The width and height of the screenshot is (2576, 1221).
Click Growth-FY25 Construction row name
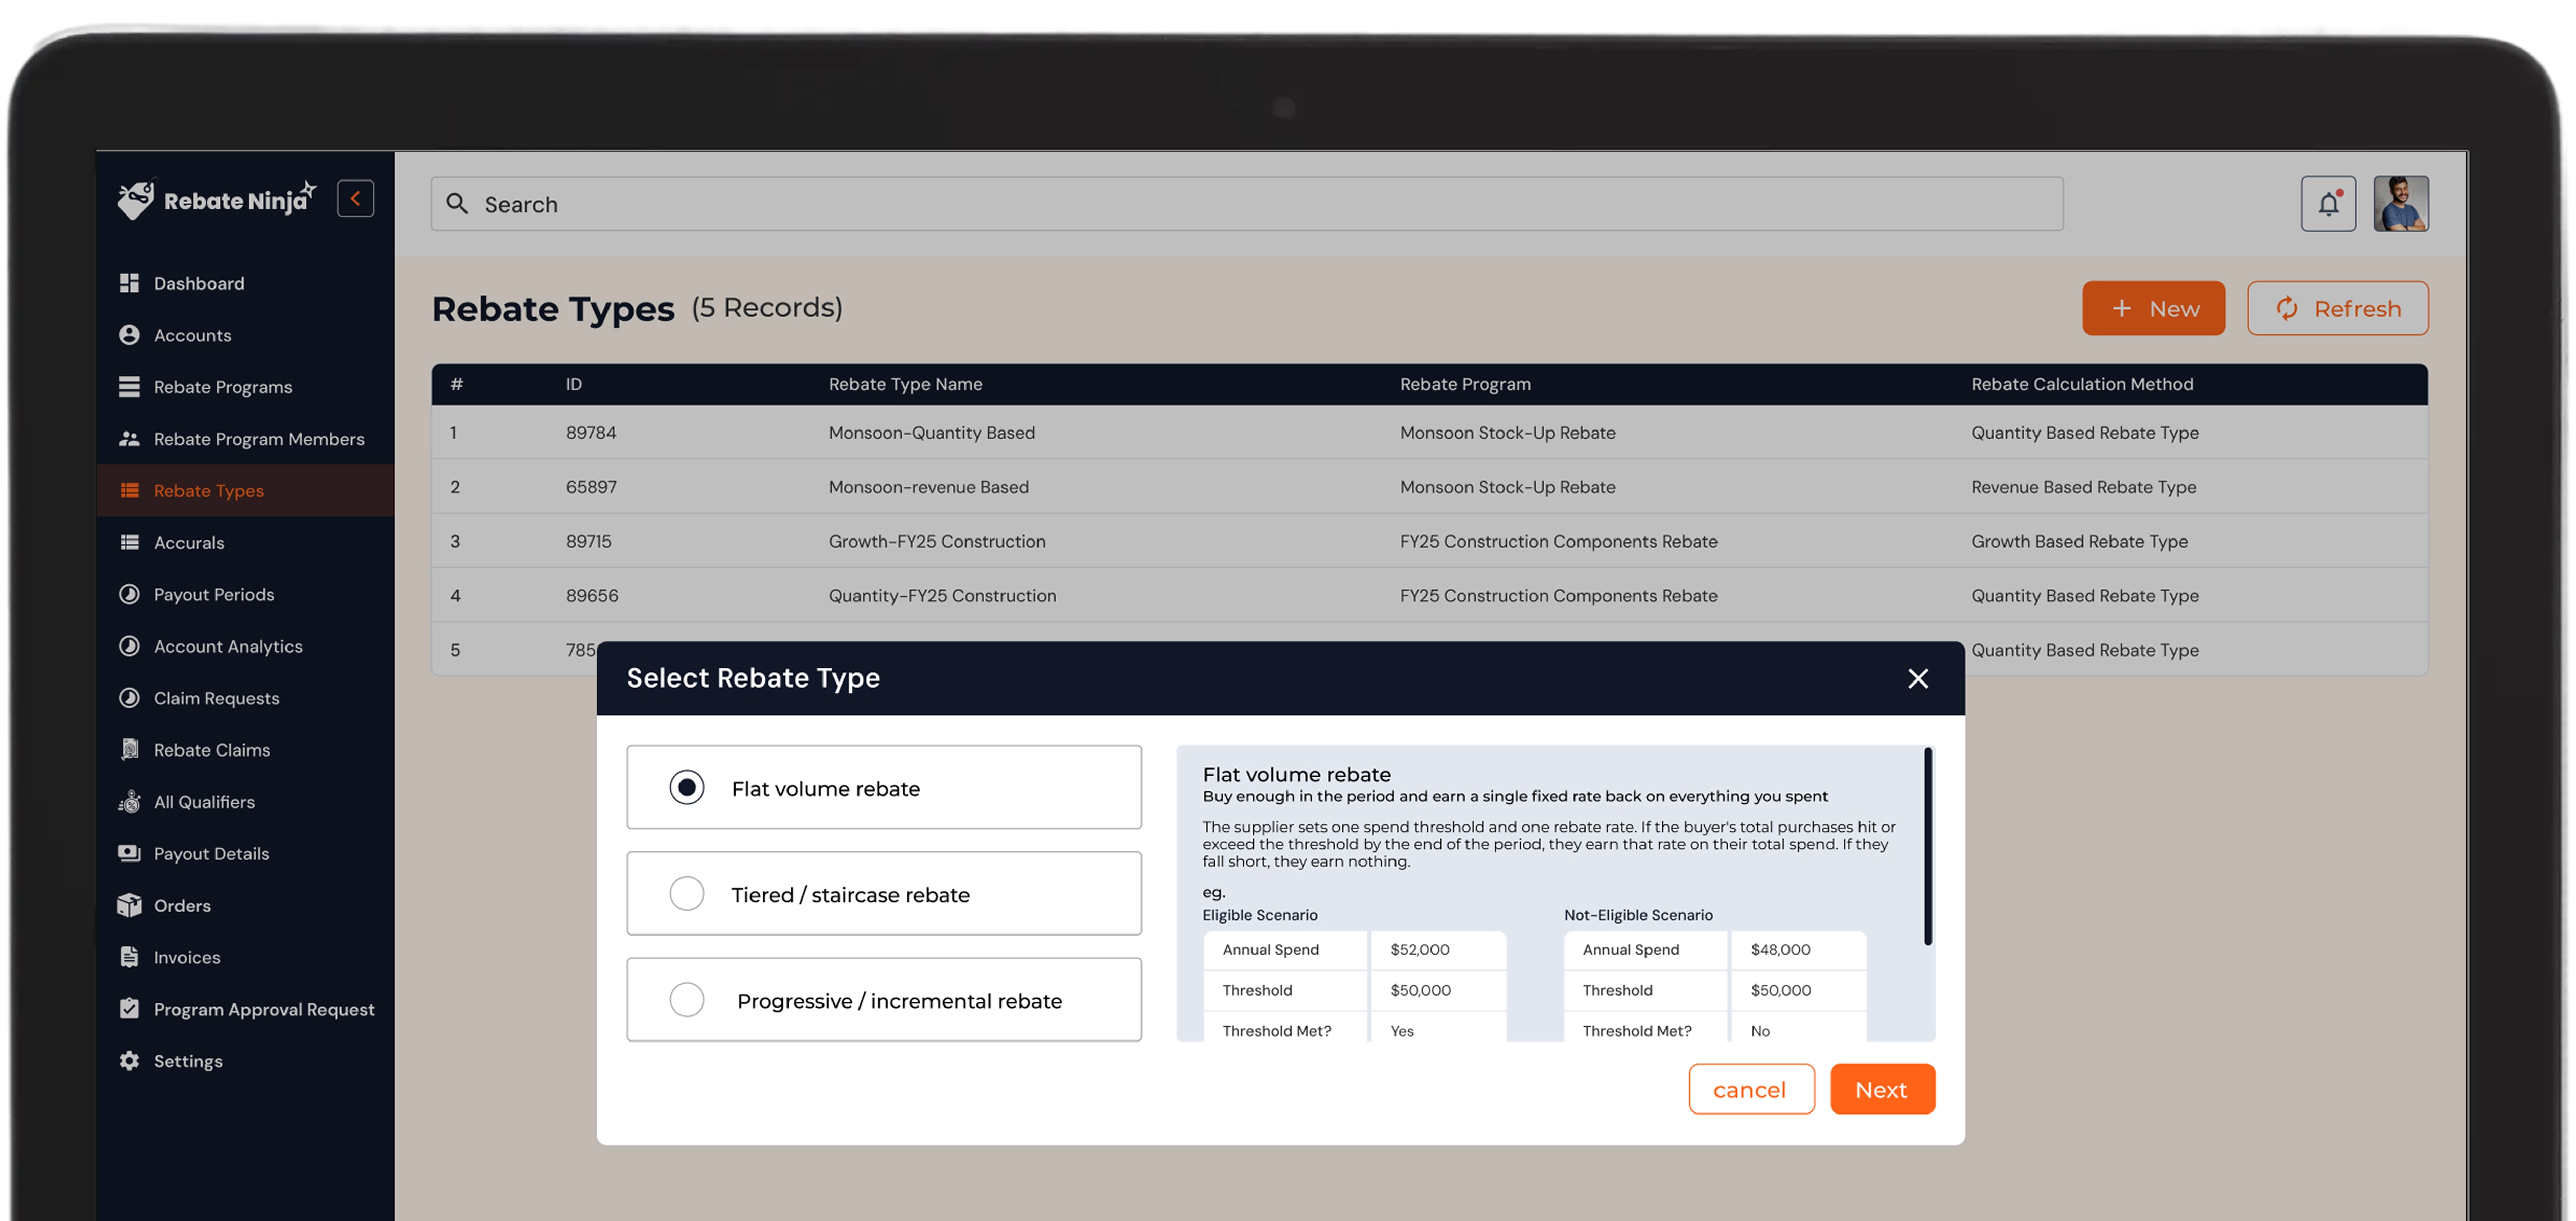point(937,541)
